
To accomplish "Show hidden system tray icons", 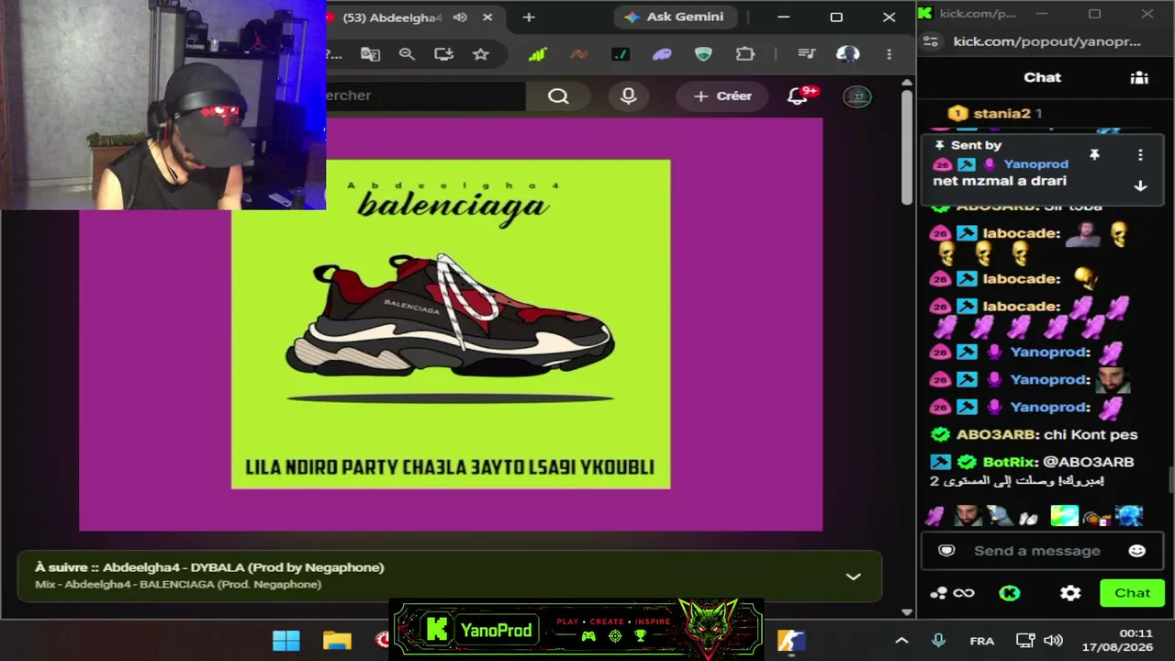I will [901, 641].
